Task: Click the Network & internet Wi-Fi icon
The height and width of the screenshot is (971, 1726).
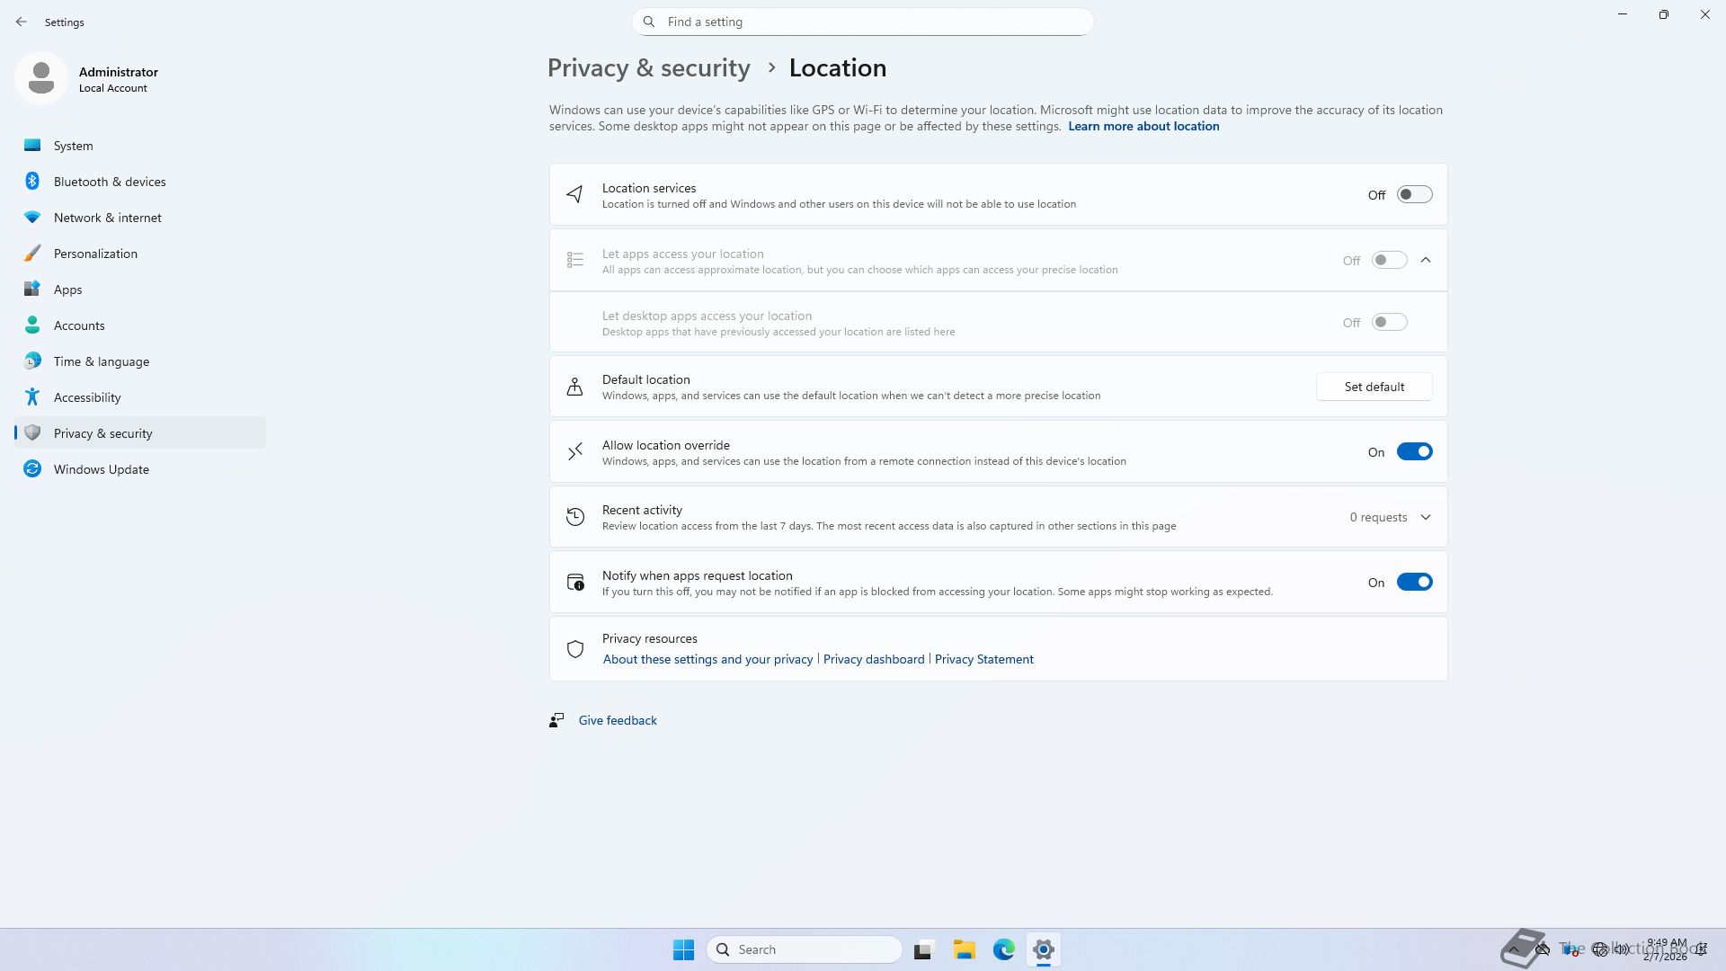Action: 32,218
